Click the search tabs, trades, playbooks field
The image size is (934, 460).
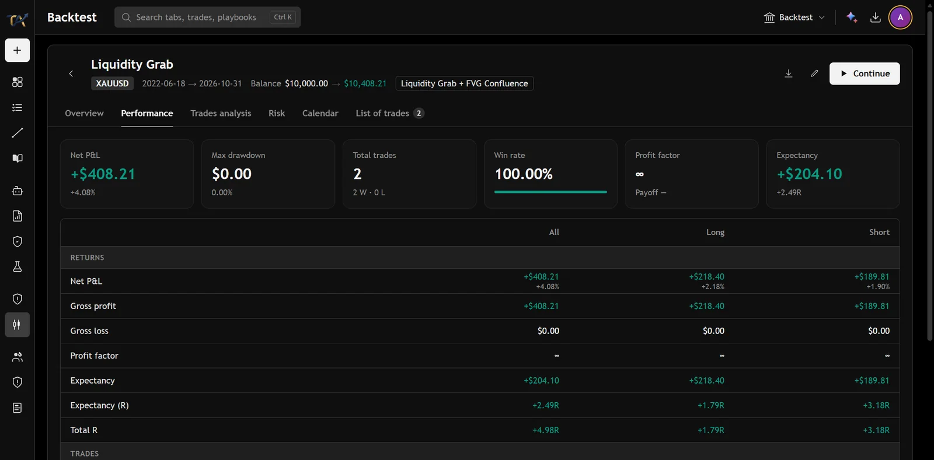pyautogui.click(x=207, y=17)
